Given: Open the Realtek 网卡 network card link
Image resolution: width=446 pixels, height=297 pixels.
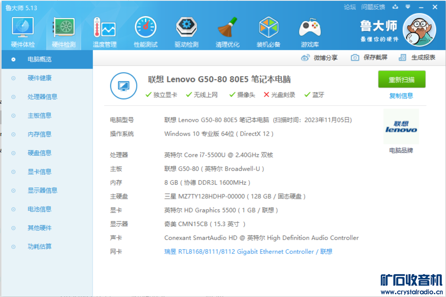Looking at the screenshot, I should pyautogui.click(x=248, y=252).
